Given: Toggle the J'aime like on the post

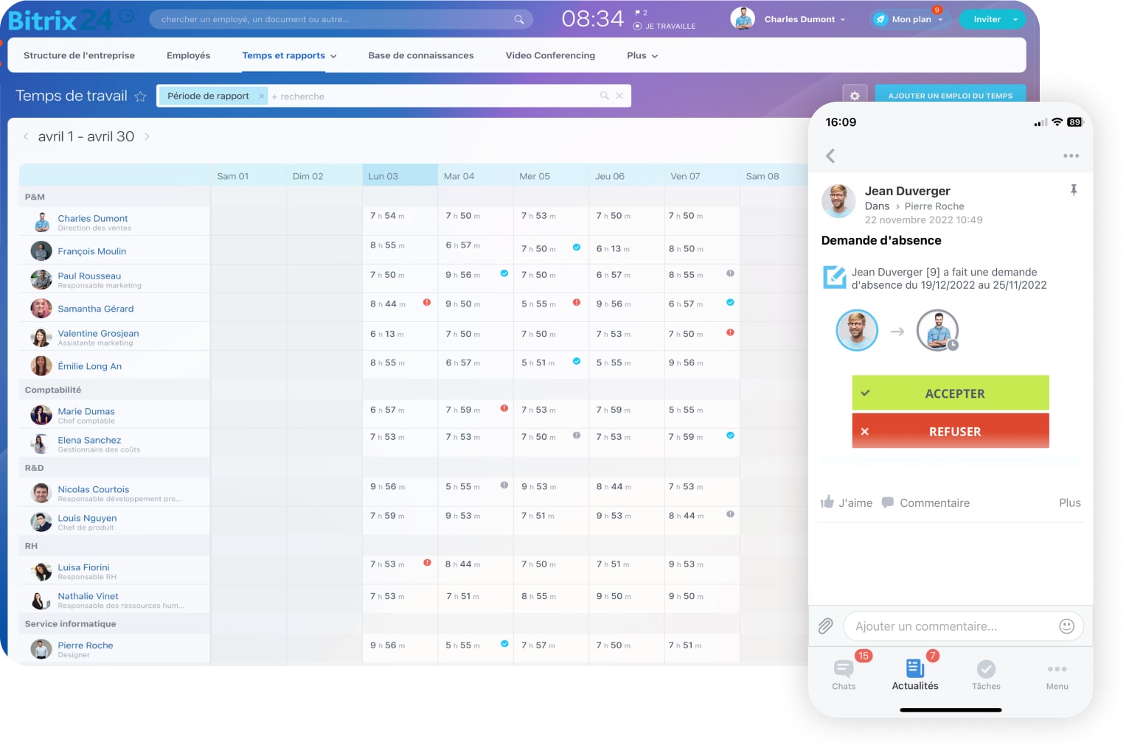Looking at the screenshot, I should pyautogui.click(x=847, y=502).
